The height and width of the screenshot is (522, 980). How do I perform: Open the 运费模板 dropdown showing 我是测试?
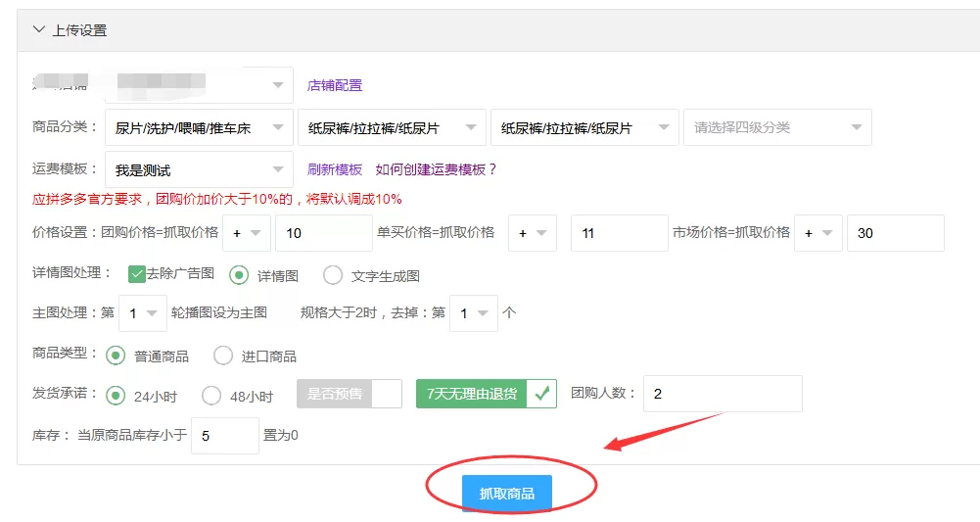199,169
